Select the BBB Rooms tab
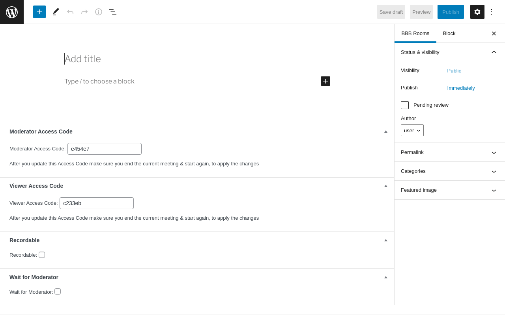 tap(415, 33)
